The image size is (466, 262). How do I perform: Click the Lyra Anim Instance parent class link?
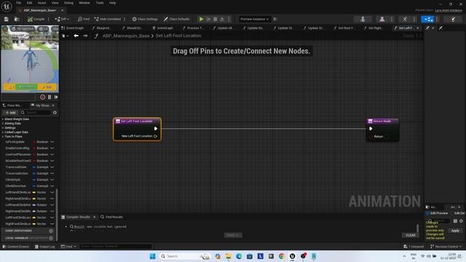pyautogui.click(x=449, y=10)
